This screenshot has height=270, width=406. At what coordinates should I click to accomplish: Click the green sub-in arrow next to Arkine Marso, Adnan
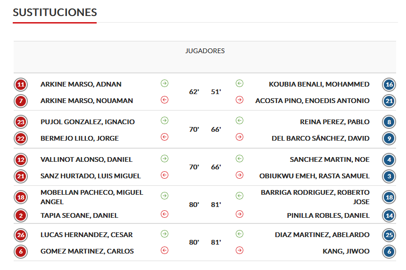click(165, 83)
